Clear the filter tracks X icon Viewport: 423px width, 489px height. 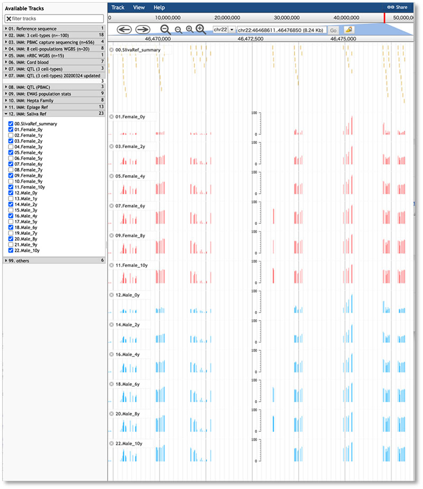8,19
